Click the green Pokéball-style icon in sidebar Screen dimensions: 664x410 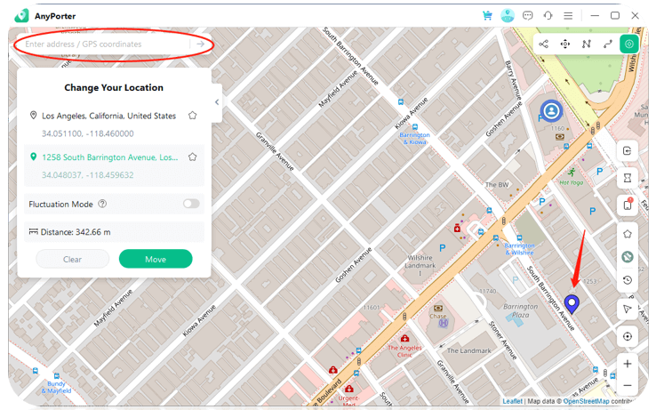(x=628, y=257)
